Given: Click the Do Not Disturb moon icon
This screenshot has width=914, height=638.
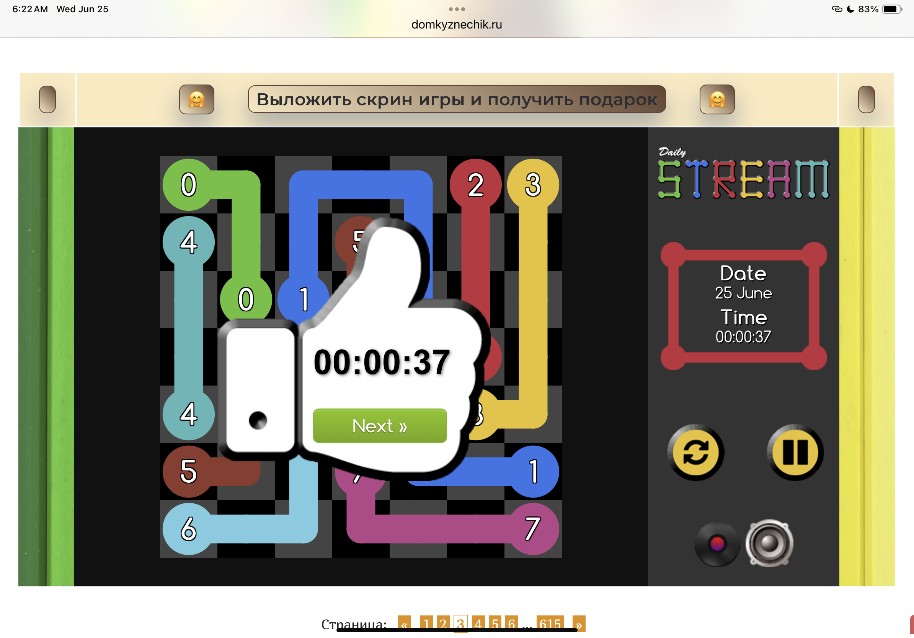Looking at the screenshot, I should pos(850,9).
